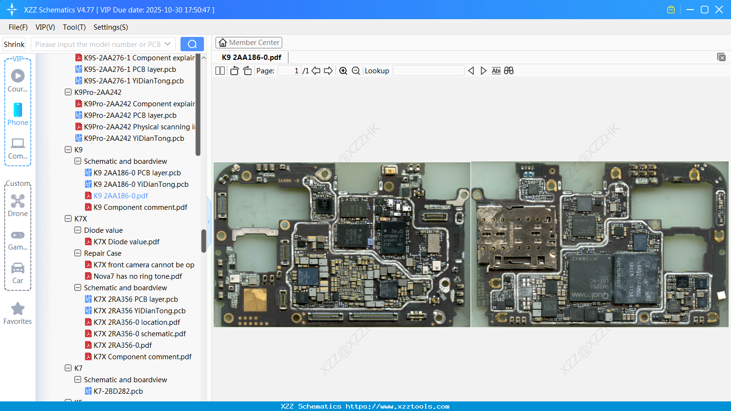The height and width of the screenshot is (411, 731).
Task: Enable the Shrink sidebar option
Action: click(x=14, y=44)
